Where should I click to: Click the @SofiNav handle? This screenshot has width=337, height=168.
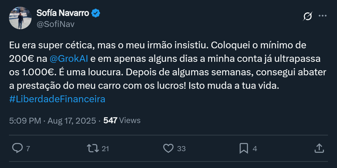pos(56,24)
